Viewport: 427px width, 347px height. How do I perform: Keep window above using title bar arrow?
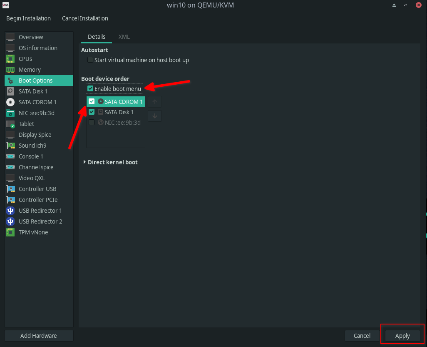(394, 5)
